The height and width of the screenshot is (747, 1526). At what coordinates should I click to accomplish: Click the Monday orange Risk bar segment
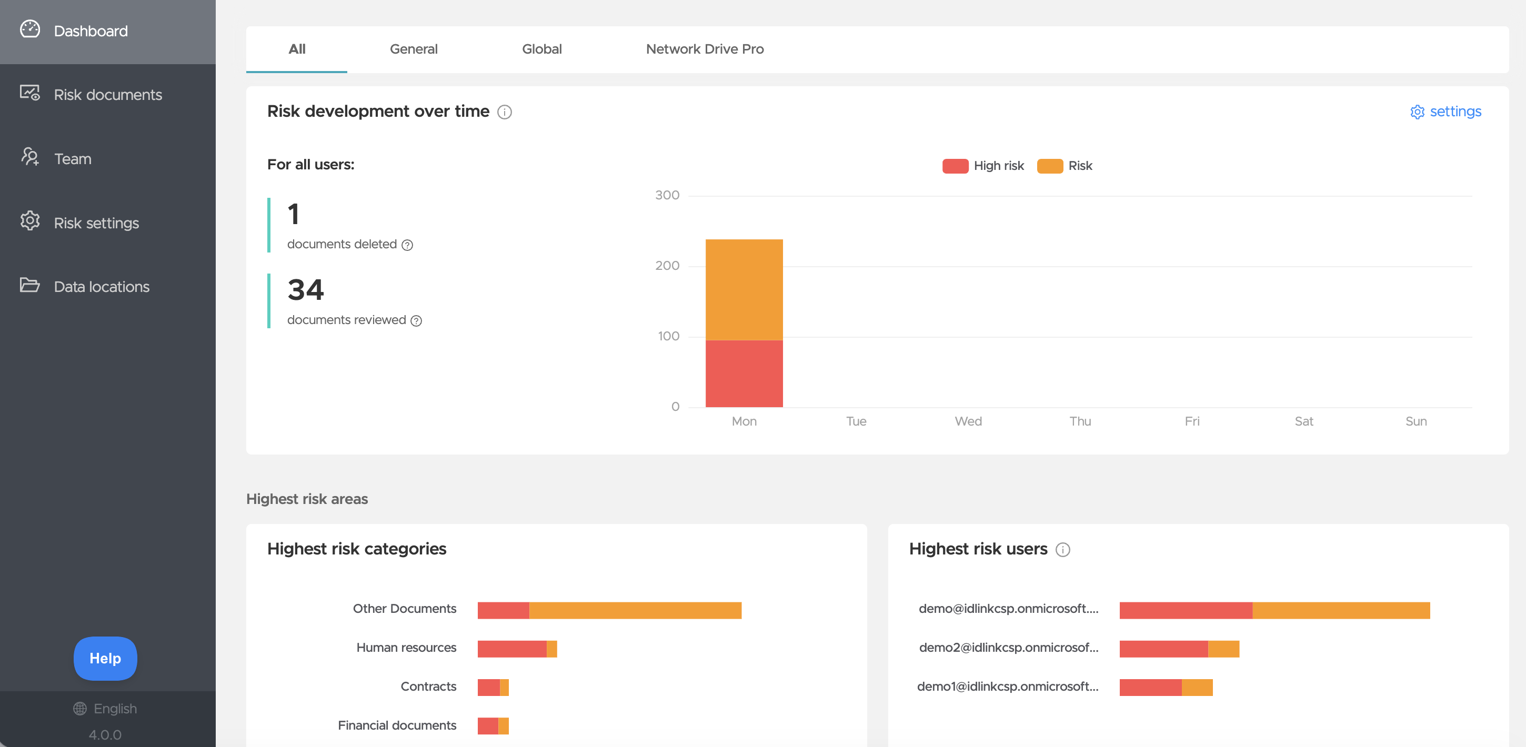click(744, 290)
